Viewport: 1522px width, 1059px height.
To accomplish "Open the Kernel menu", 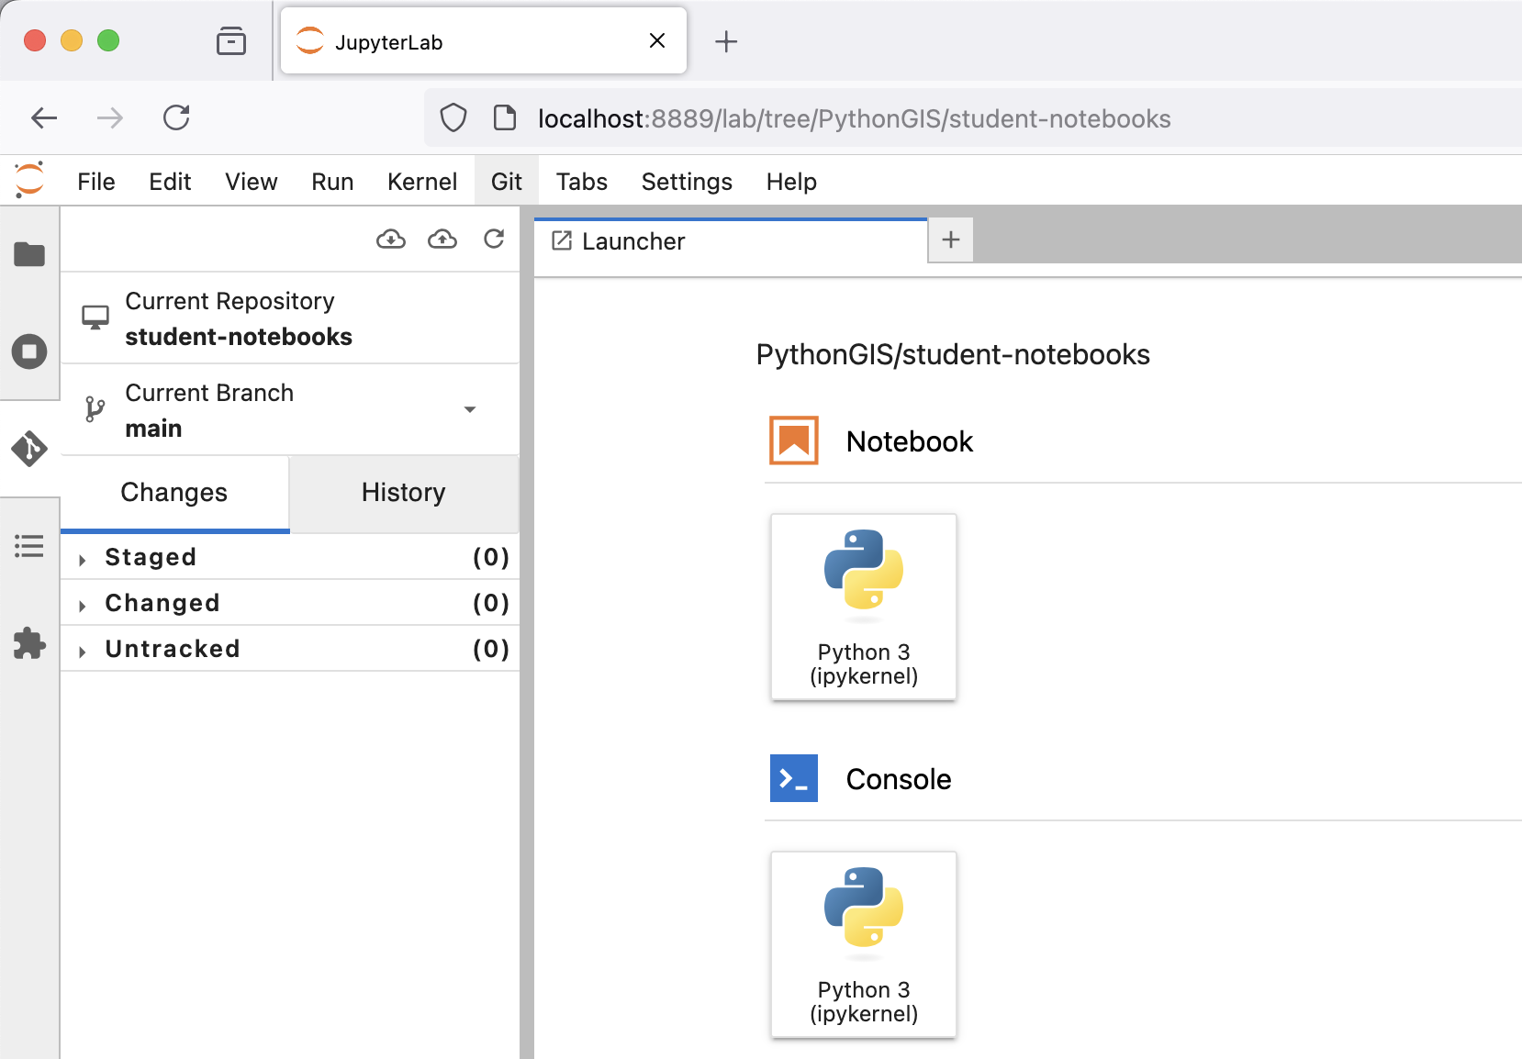I will (422, 182).
